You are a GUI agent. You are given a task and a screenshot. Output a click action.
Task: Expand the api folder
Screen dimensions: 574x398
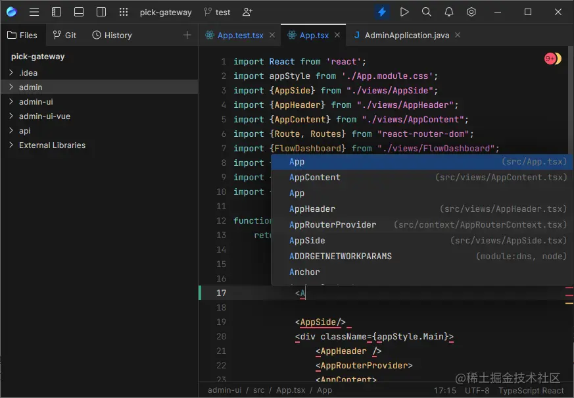coord(11,130)
